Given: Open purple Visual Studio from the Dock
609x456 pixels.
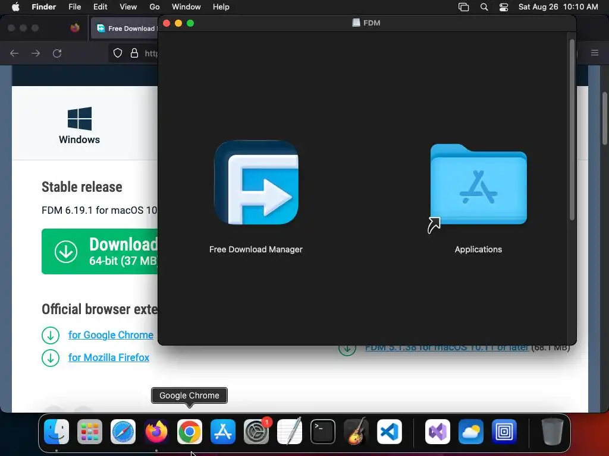Looking at the screenshot, I should pos(438,432).
